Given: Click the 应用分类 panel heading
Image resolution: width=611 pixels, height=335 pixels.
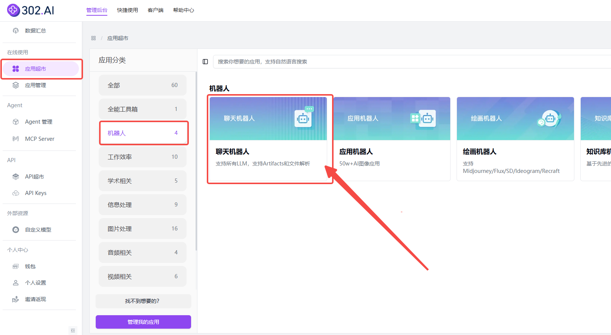Looking at the screenshot, I should (x=112, y=60).
